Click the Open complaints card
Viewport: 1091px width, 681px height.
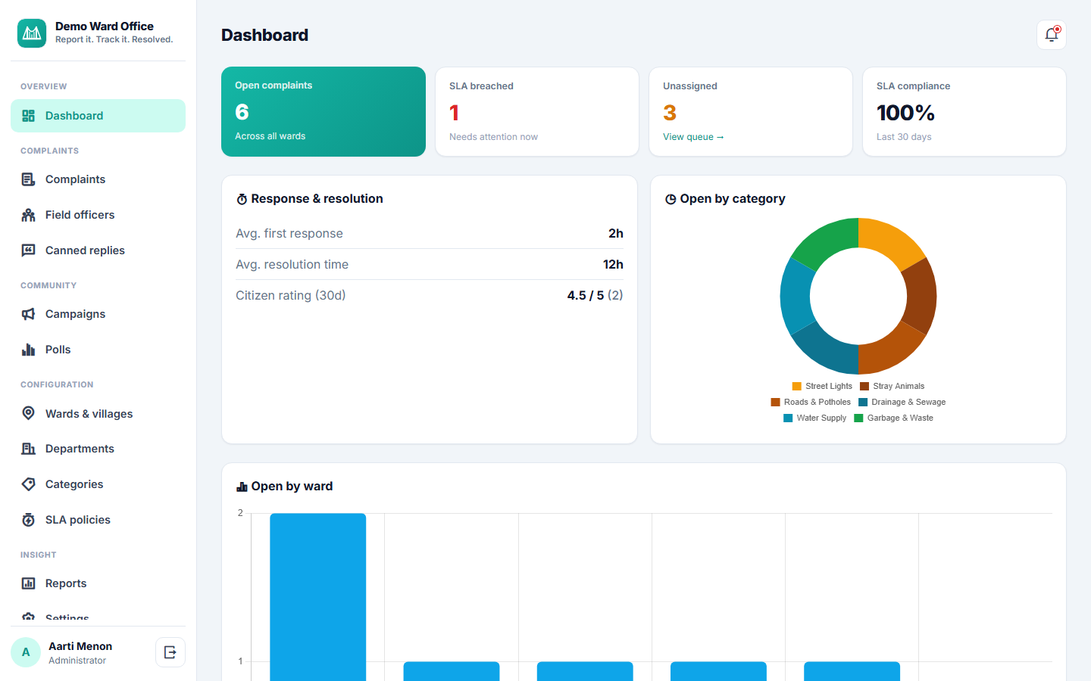pyautogui.click(x=324, y=112)
